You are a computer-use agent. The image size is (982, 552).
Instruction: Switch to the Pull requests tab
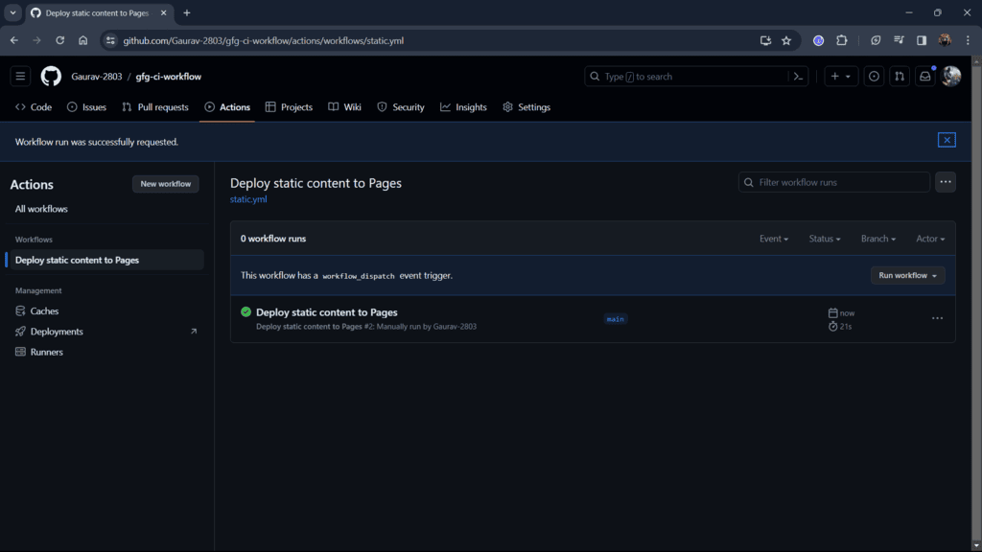[x=155, y=107]
